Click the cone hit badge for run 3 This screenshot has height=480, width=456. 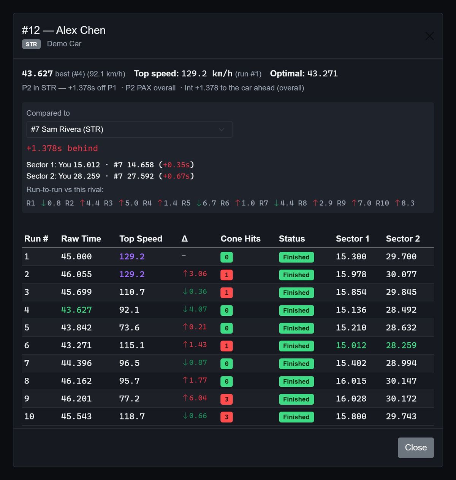tap(226, 292)
